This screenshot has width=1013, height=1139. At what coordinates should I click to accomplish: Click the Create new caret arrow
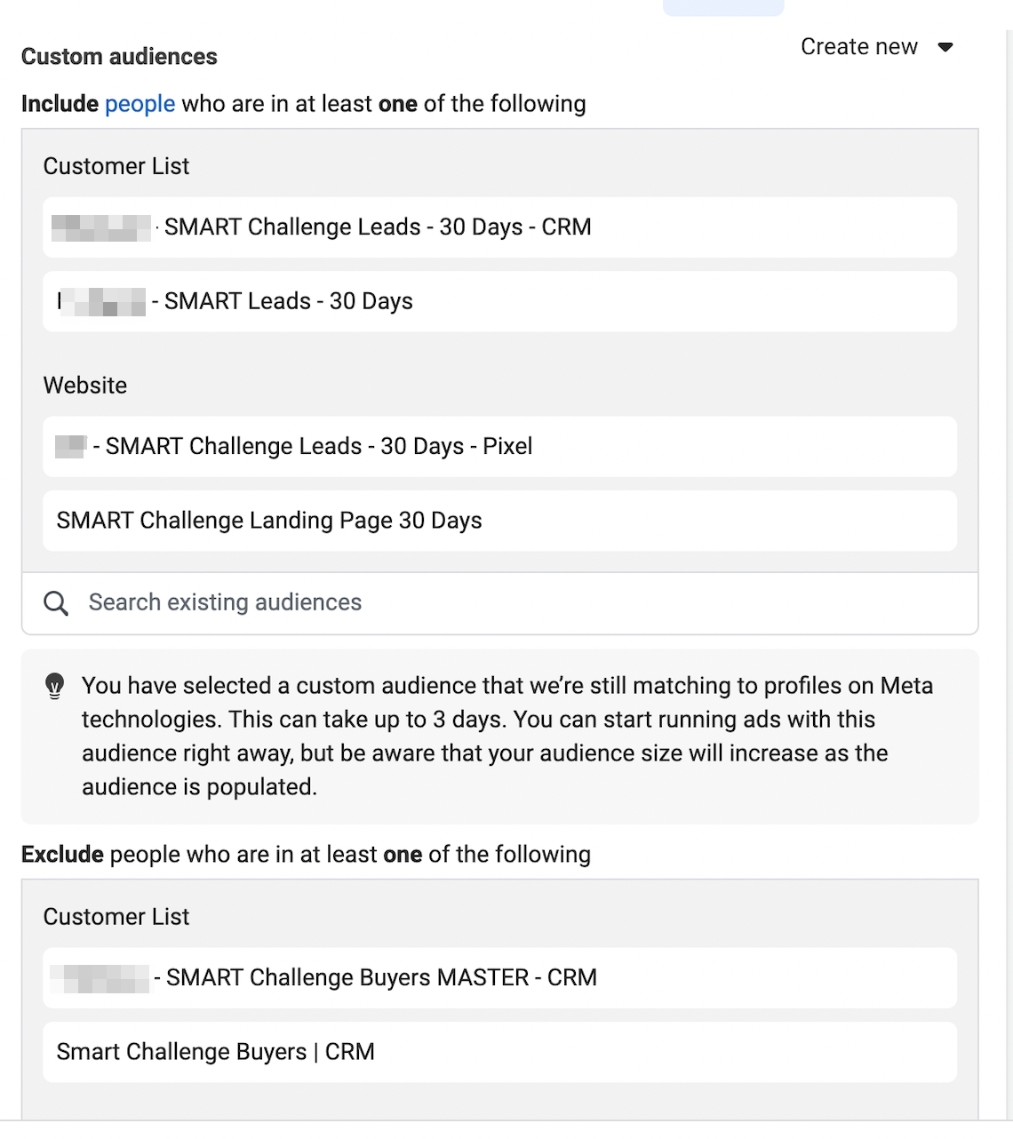tap(945, 47)
